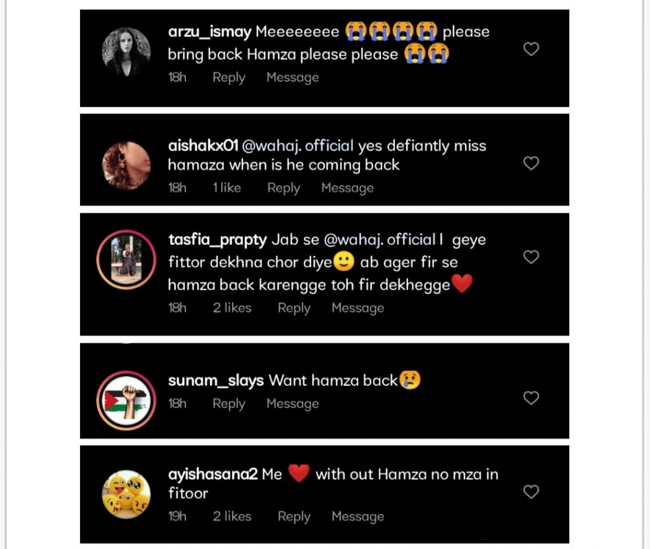Heart the sunam_slays comment
The width and height of the screenshot is (650, 549).
tap(531, 398)
